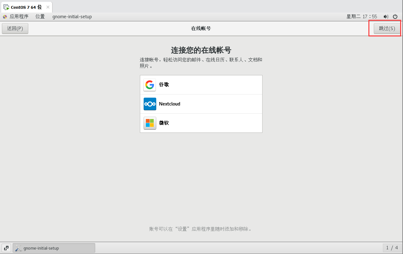
Task: Select the CentOS 7 64 位 tab
Action: (x=27, y=7)
